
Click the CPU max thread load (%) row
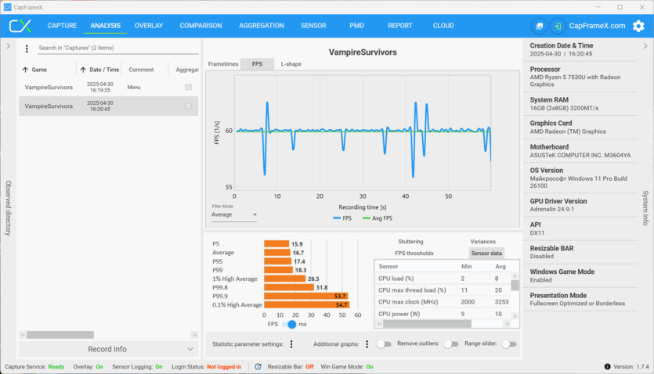click(x=443, y=290)
